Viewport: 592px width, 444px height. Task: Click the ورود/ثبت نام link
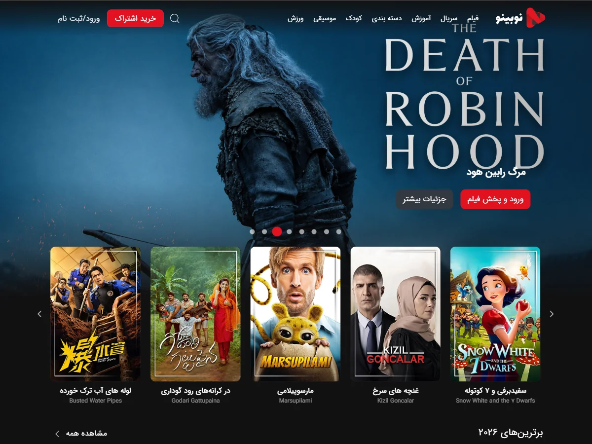click(x=78, y=18)
